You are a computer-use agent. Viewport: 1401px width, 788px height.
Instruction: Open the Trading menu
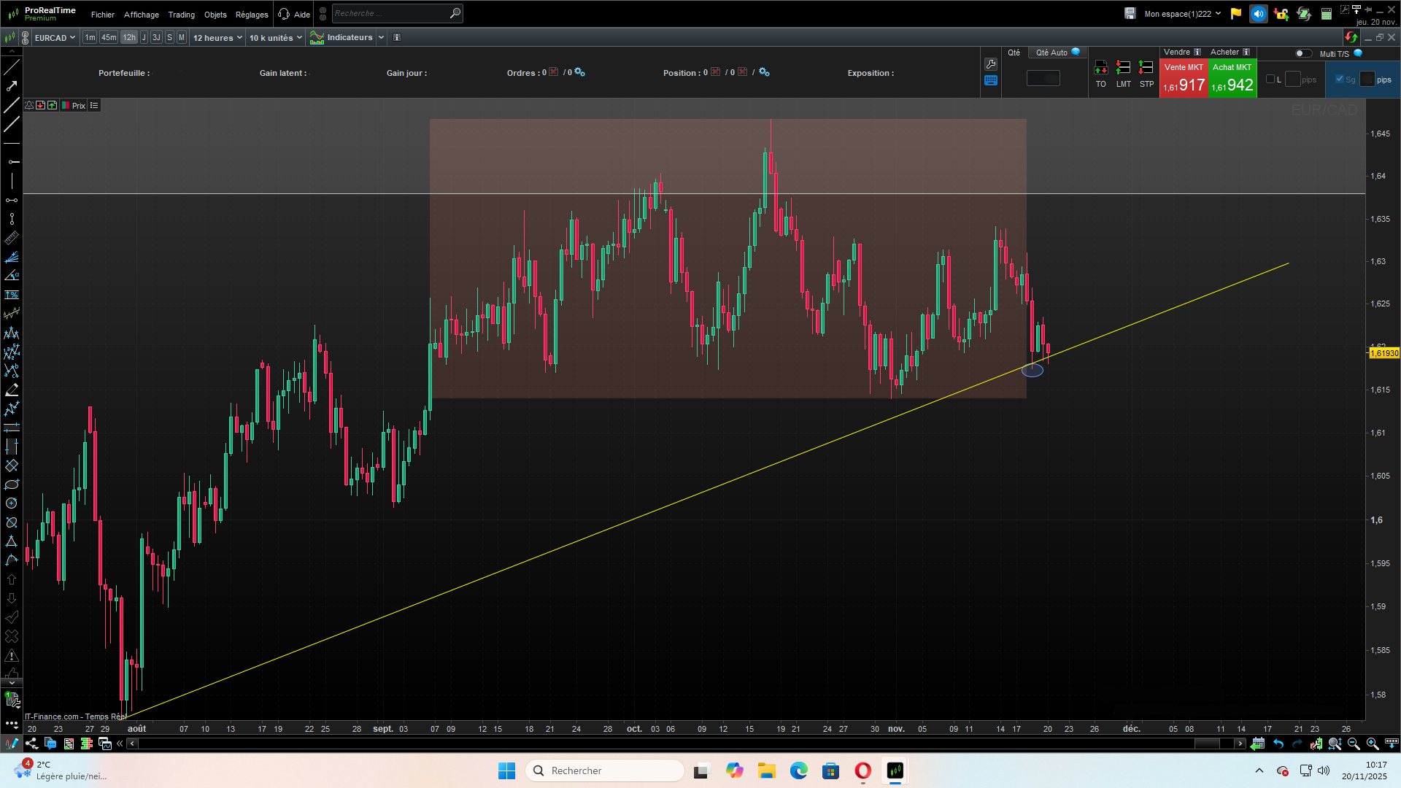click(181, 15)
